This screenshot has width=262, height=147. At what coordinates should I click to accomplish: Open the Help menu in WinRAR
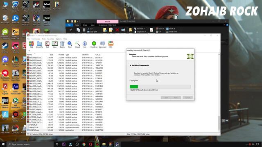65,39
